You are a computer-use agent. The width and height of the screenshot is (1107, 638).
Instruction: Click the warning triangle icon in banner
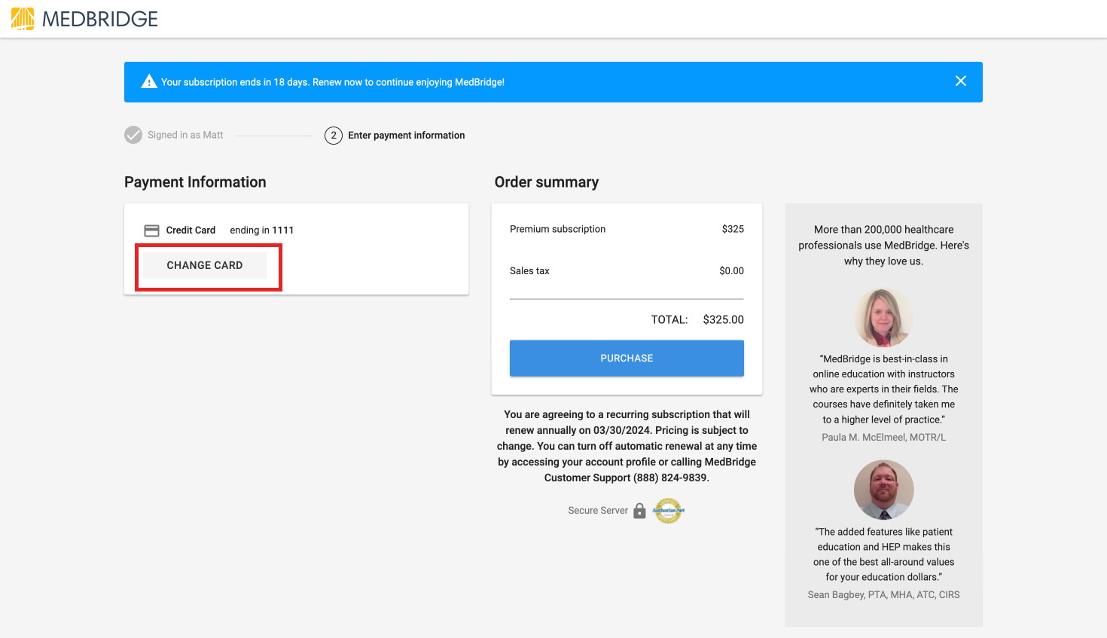click(149, 81)
